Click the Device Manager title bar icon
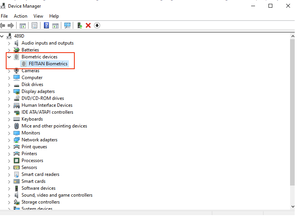This screenshot has width=297, height=217. 3,6
